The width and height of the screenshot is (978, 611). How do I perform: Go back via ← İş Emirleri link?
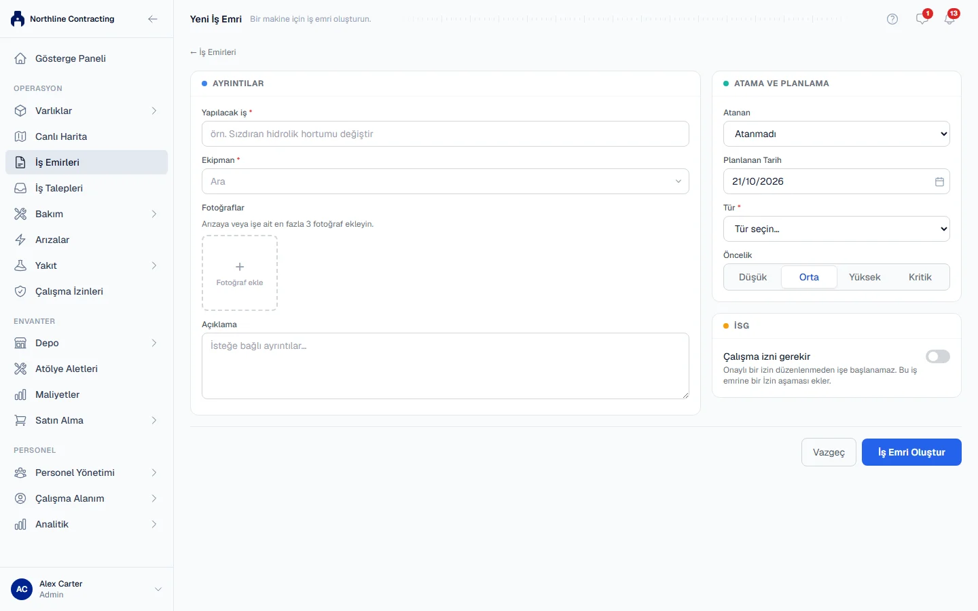click(213, 52)
